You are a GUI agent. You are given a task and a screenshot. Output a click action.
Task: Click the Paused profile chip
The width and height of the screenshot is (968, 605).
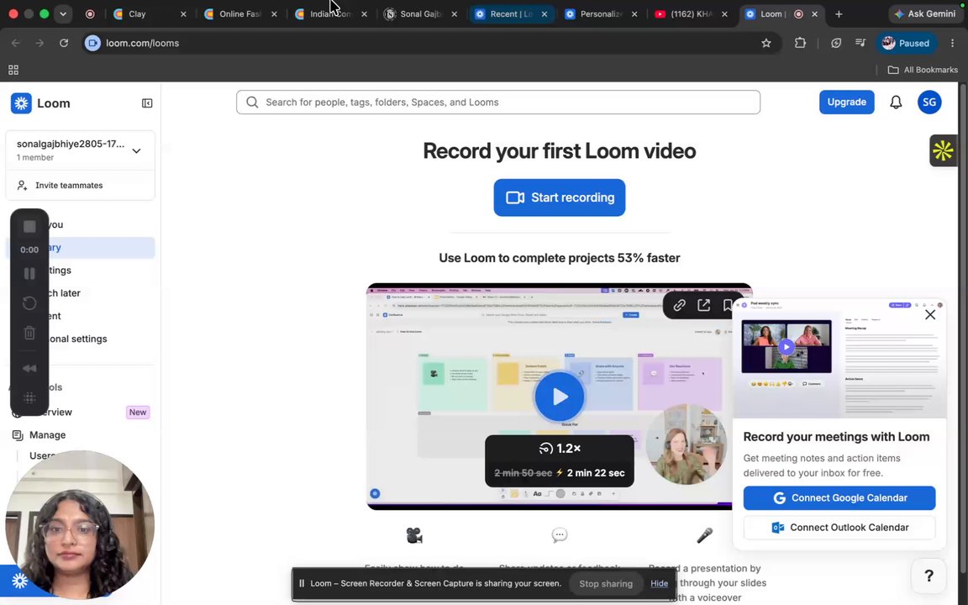click(906, 43)
